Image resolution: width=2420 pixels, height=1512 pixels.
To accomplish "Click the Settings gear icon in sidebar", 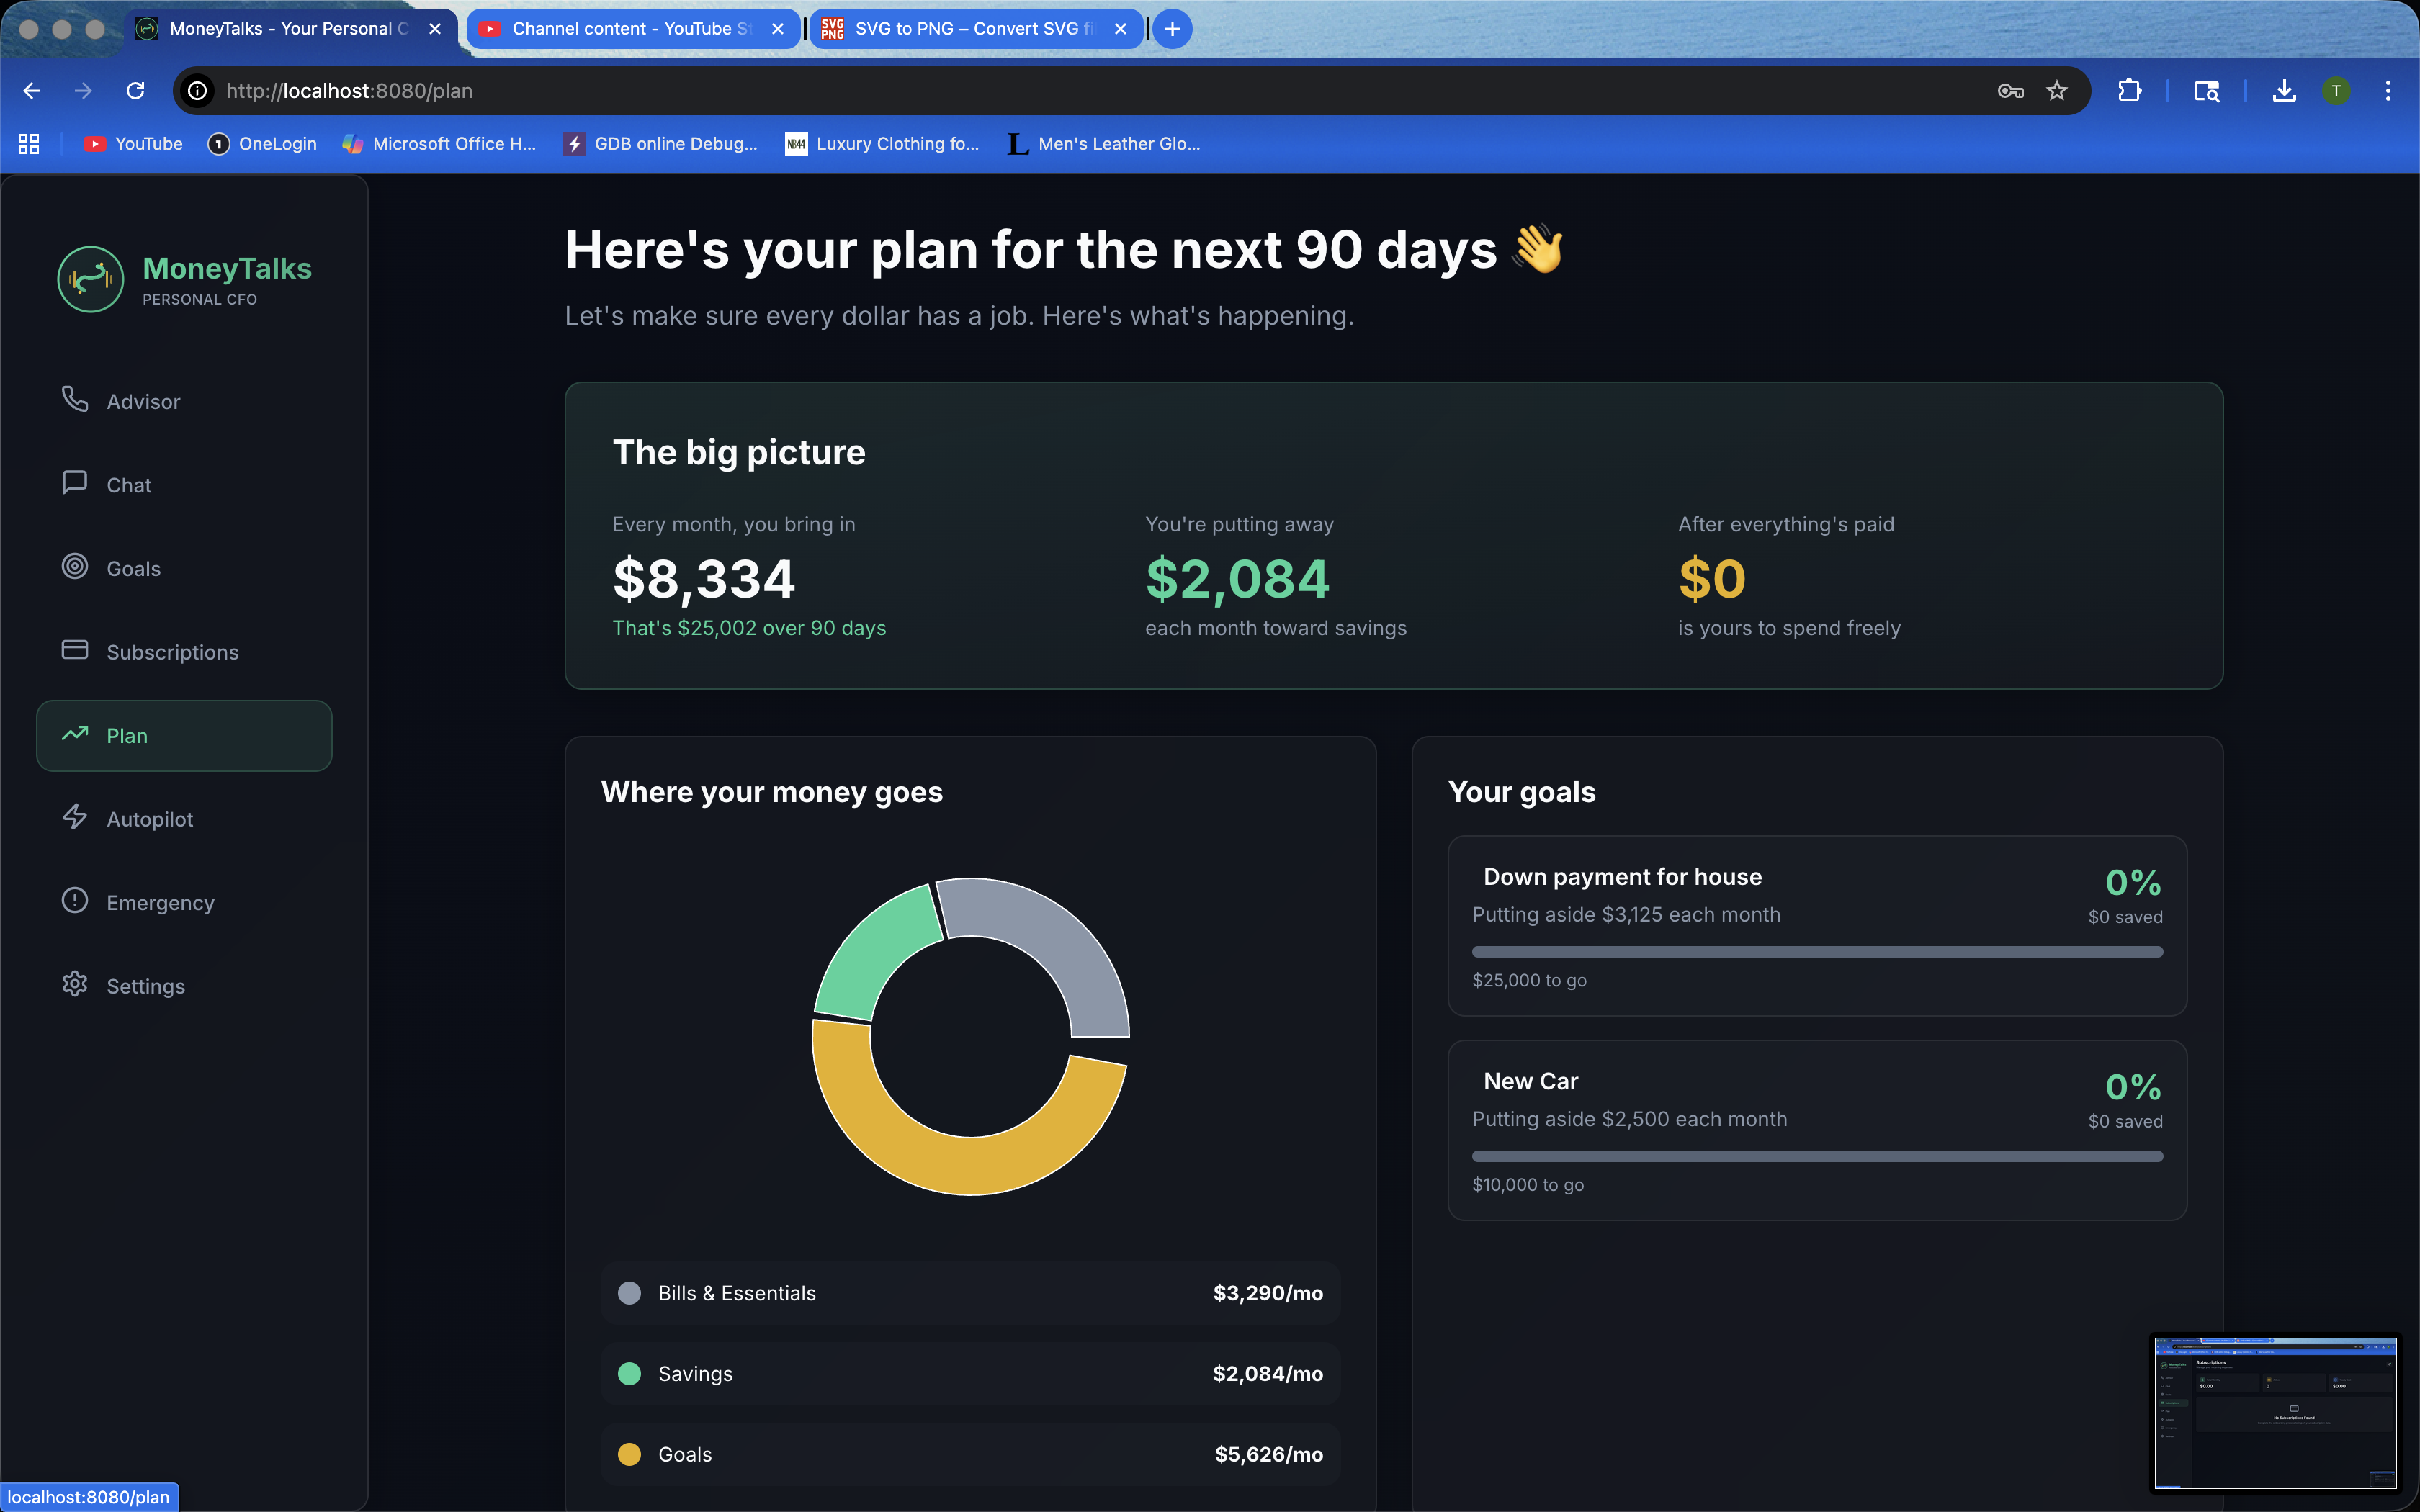I will [x=75, y=984].
